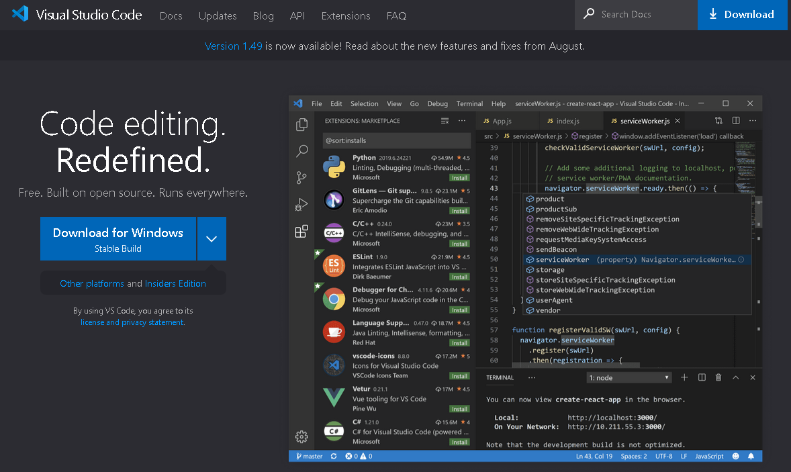Open the Manage gear icon at sidebar bottom
The width and height of the screenshot is (791, 472).
[x=301, y=436]
